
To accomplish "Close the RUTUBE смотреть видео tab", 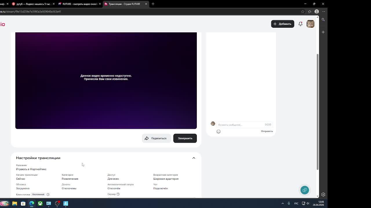I will tap(100, 4).
